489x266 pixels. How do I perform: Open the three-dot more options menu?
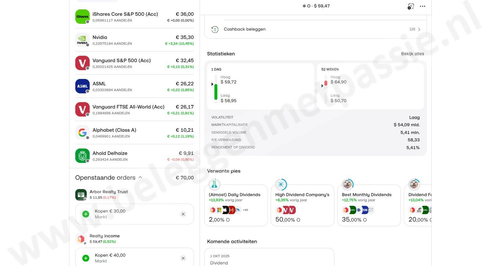tap(422, 6)
